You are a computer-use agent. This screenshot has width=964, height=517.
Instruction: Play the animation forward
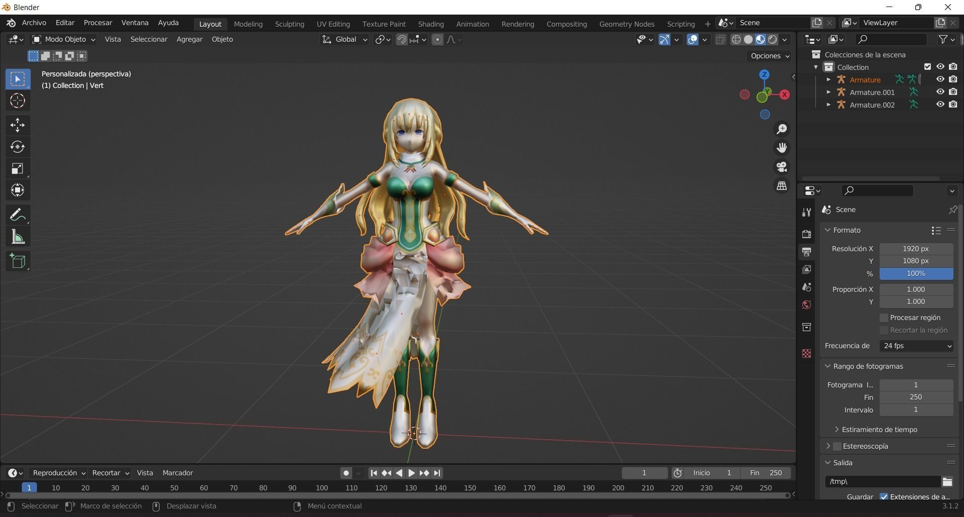click(x=411, y=473)
